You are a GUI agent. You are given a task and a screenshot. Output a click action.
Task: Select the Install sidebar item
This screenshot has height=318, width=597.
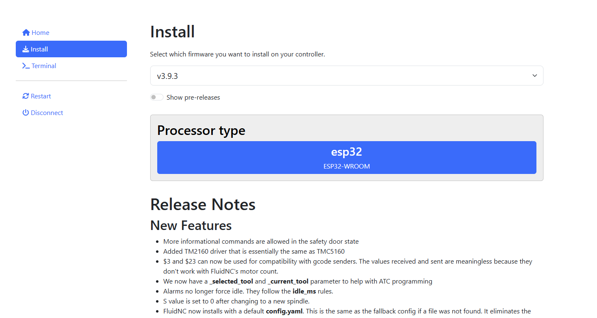tap(71, 49)
